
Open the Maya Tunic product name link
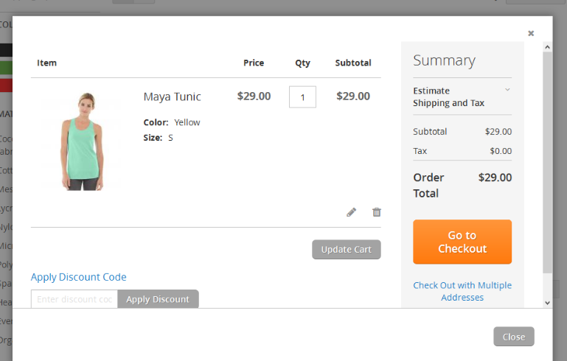pos(172,97)
